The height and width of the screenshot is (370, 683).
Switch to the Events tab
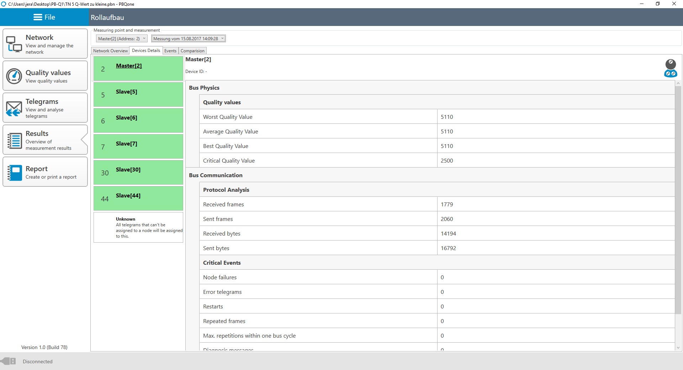(170, 51)
